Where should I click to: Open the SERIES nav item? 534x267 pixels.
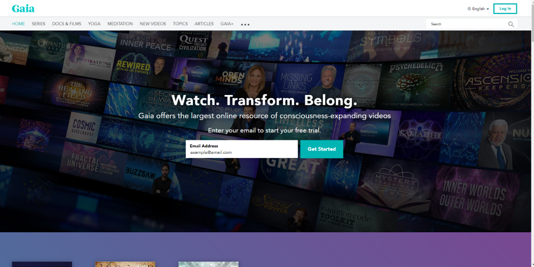pyautogui.click(x=38, y=24)
